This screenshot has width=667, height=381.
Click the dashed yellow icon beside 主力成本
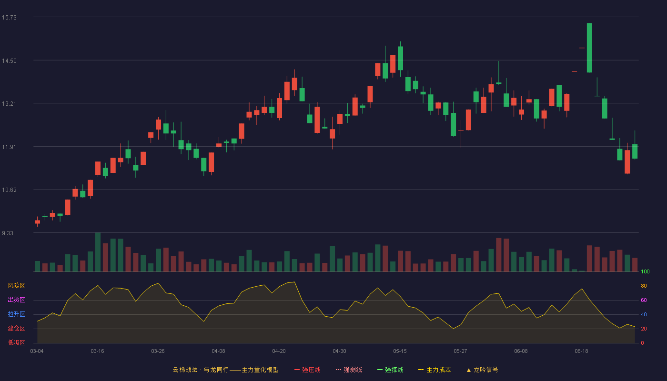click(421, 370)
